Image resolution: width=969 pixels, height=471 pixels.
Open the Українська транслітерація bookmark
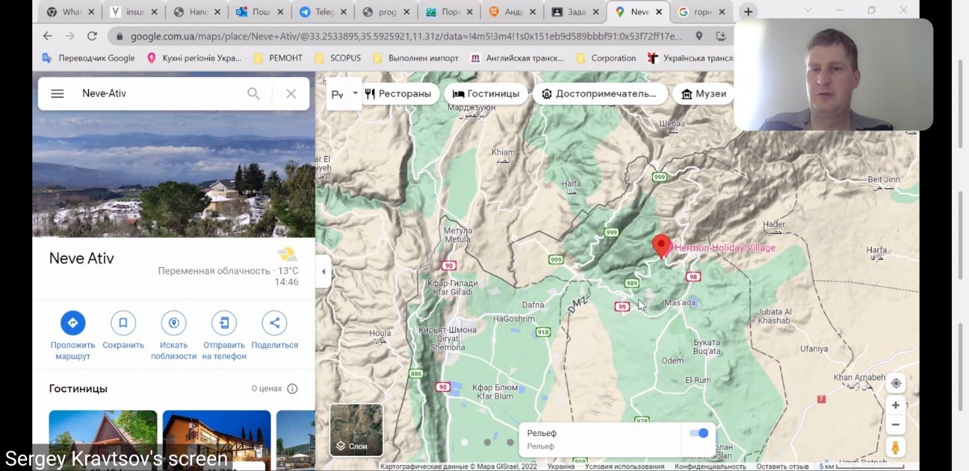(x=690, y=58)
